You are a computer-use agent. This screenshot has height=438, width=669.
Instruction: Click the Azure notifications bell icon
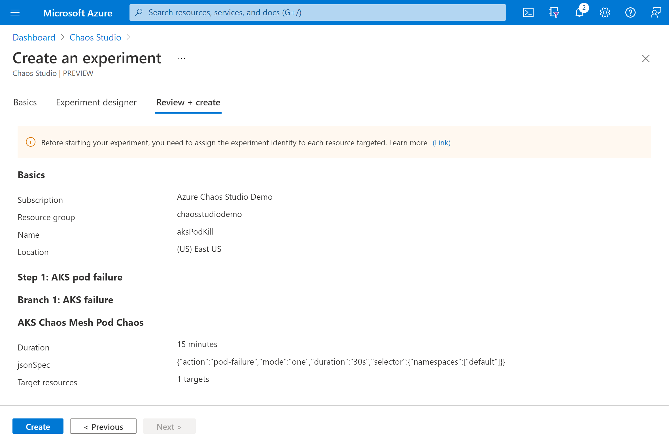tap(579, 12)
